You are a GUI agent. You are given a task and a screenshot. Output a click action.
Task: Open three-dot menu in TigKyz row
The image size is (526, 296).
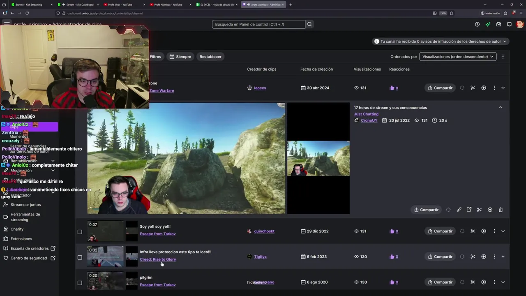point(494,257)
